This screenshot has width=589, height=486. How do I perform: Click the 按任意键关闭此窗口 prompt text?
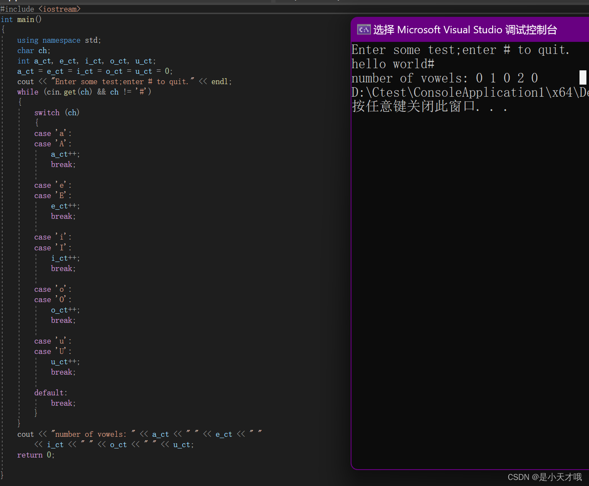tap(429, 107)
